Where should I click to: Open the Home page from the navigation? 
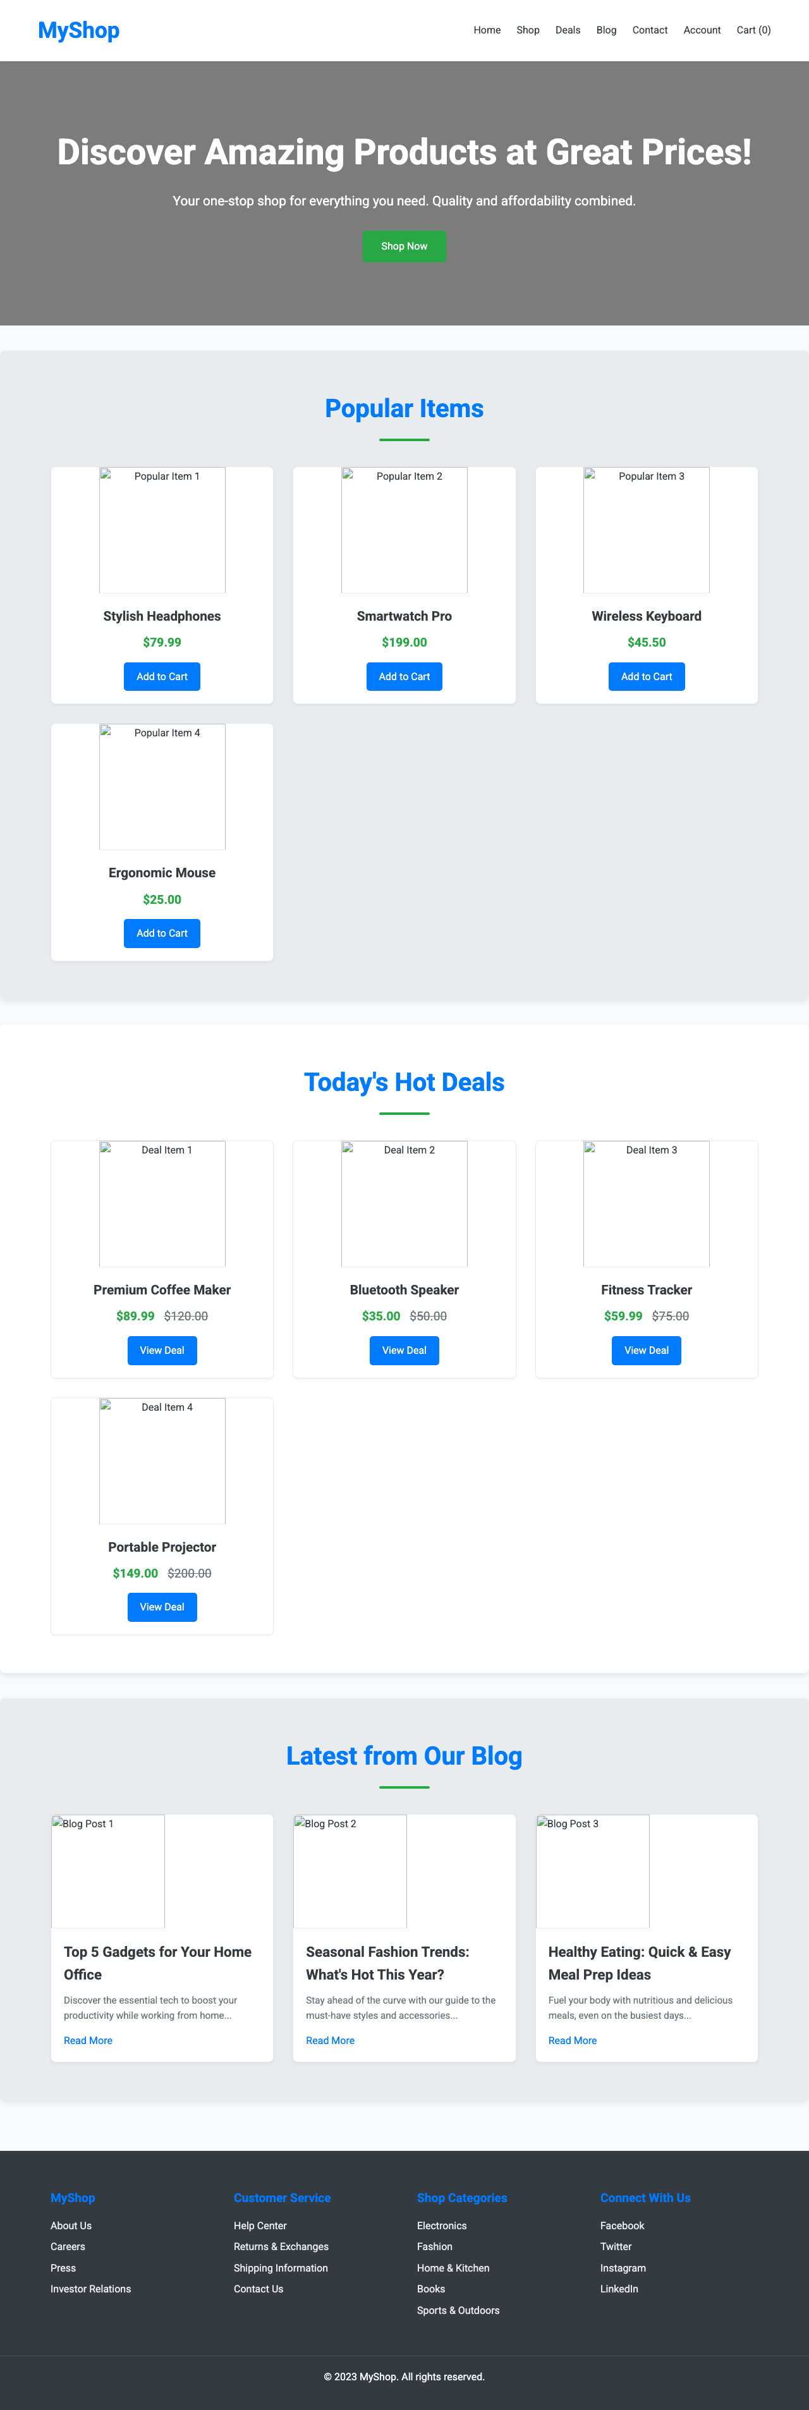[x=486, y=30]
